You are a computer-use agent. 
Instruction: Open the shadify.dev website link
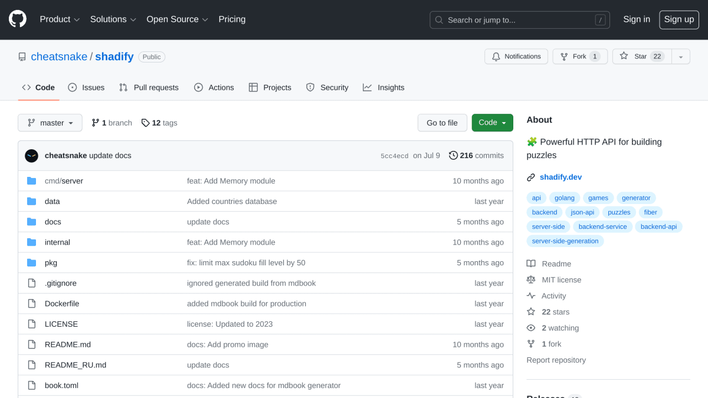tap(561, 177)
